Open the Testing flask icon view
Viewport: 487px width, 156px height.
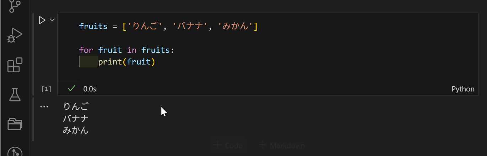pyautogui.click(x=15, y=95)
